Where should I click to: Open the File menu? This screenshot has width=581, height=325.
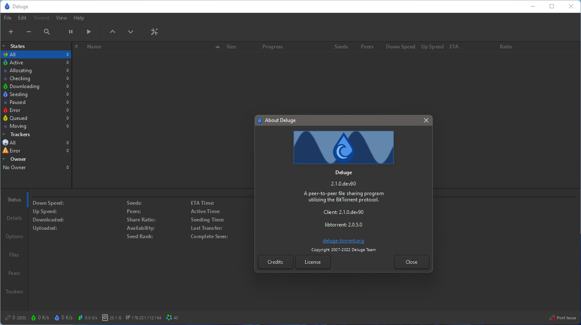pyautogui.click(x=8, y=18)
